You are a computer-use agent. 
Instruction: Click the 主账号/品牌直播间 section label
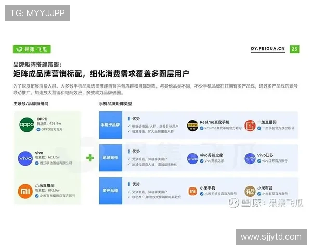[31, 104]
